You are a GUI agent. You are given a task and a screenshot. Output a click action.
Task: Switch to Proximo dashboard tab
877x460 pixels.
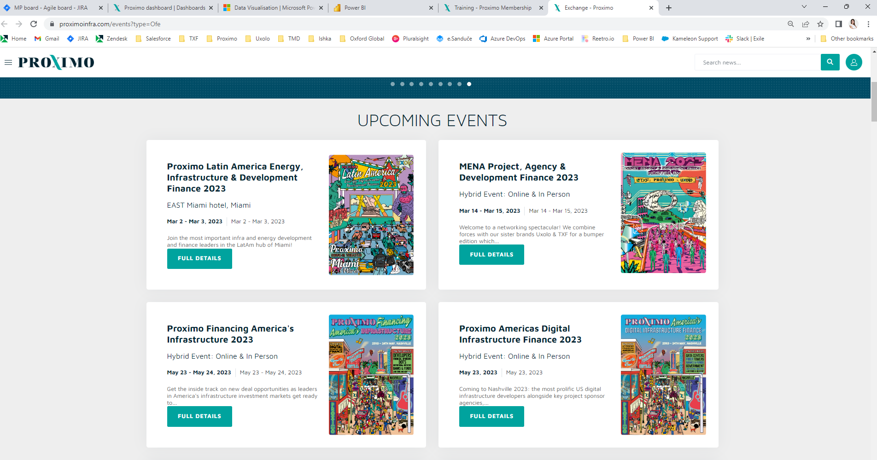point(163,8)
